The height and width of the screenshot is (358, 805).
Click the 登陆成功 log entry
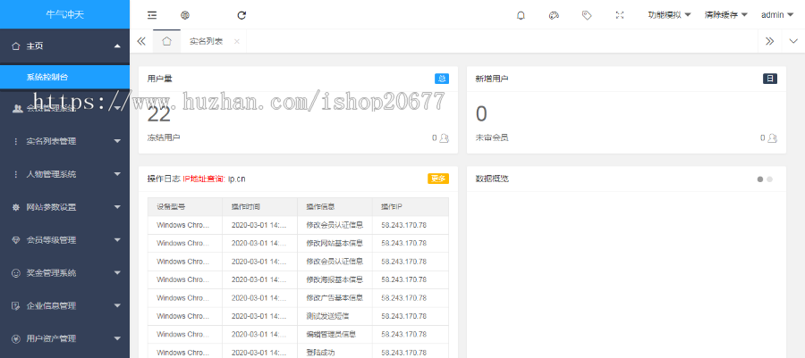(x=320, y=353)
